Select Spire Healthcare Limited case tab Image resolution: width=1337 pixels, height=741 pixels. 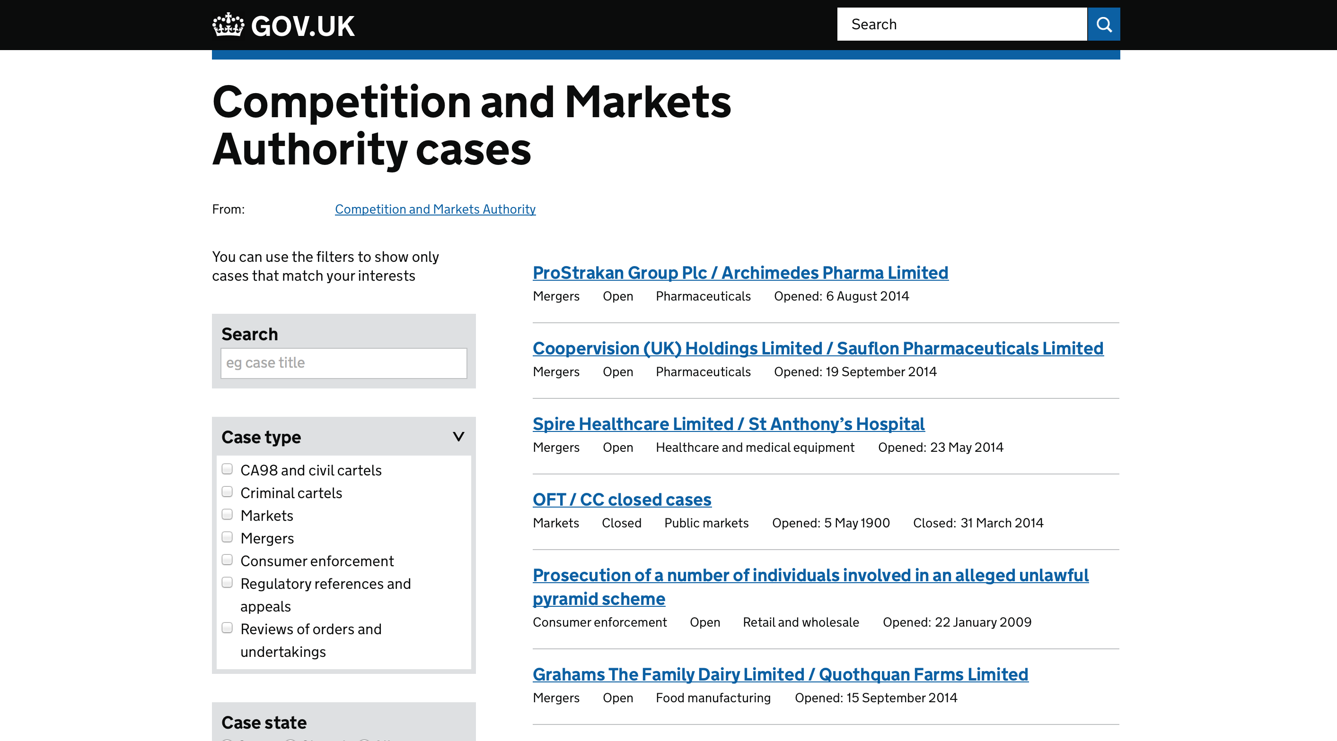tap(729, 423)
